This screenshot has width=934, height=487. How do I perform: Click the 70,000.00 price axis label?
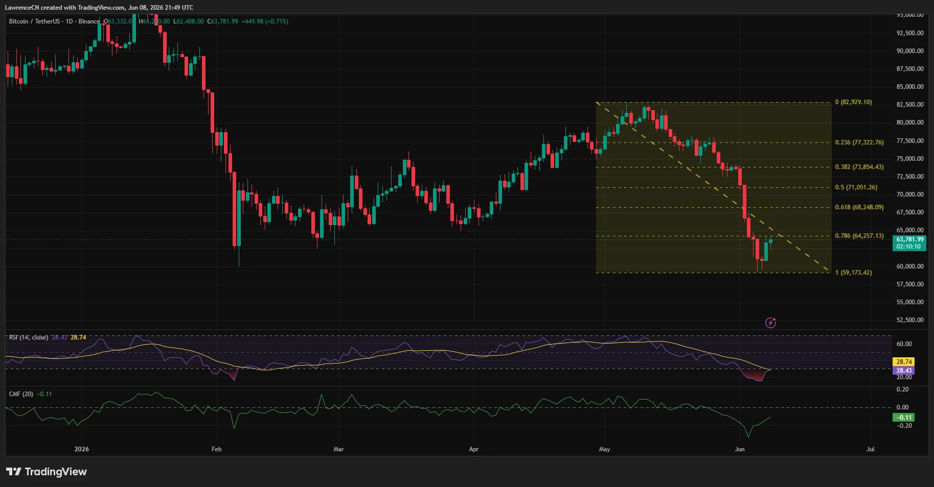(910, 194)
